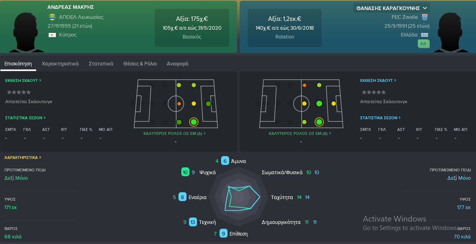Switch to the Στατιστικά tab
The height and width of the screenshot is (244, 476).
tap(101, 64)
